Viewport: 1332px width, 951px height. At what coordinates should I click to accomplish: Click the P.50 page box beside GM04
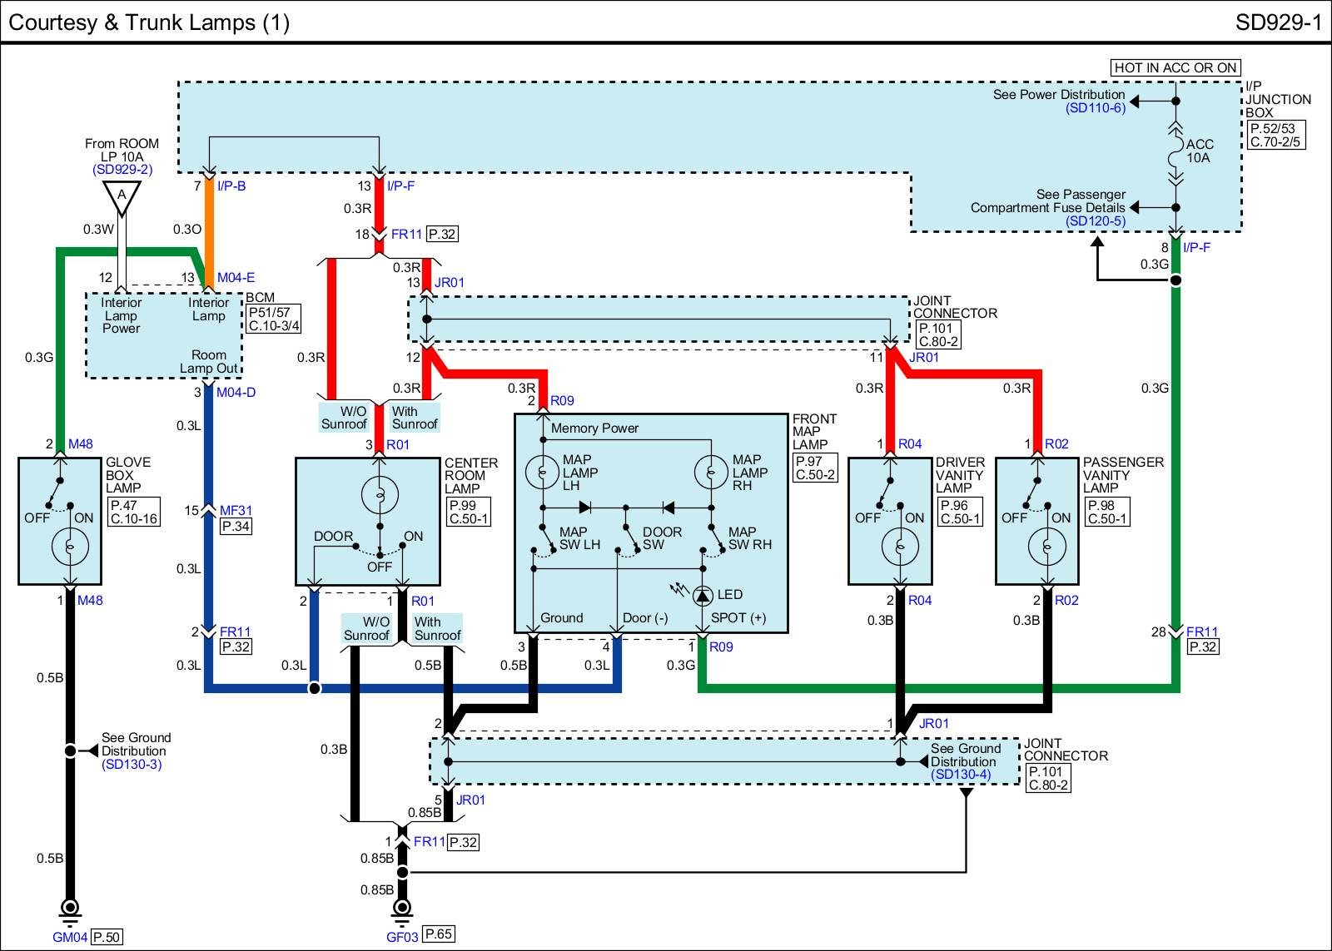coord(107,937)
